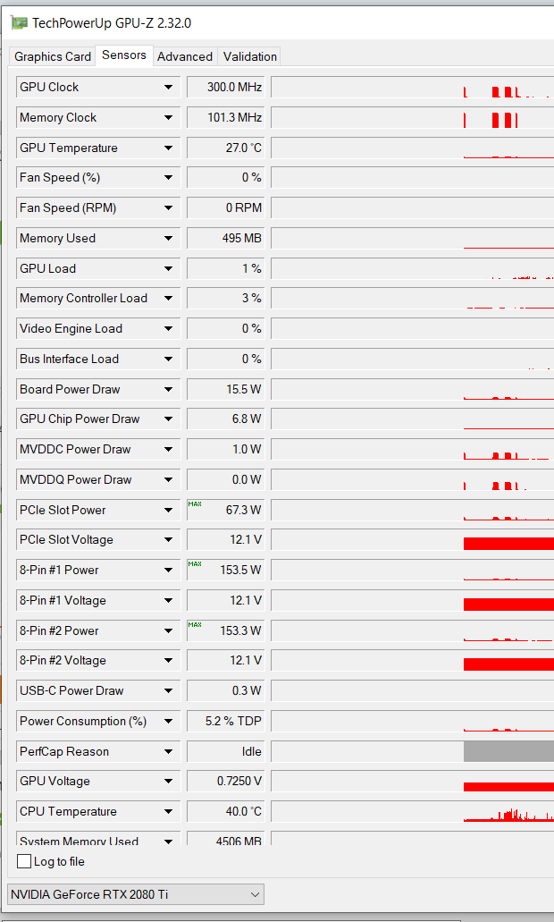Viewport: 554px width, 922px height.
Task: Click the 67.3 W PCIe Slot Power value
Action: pos(225,510)
